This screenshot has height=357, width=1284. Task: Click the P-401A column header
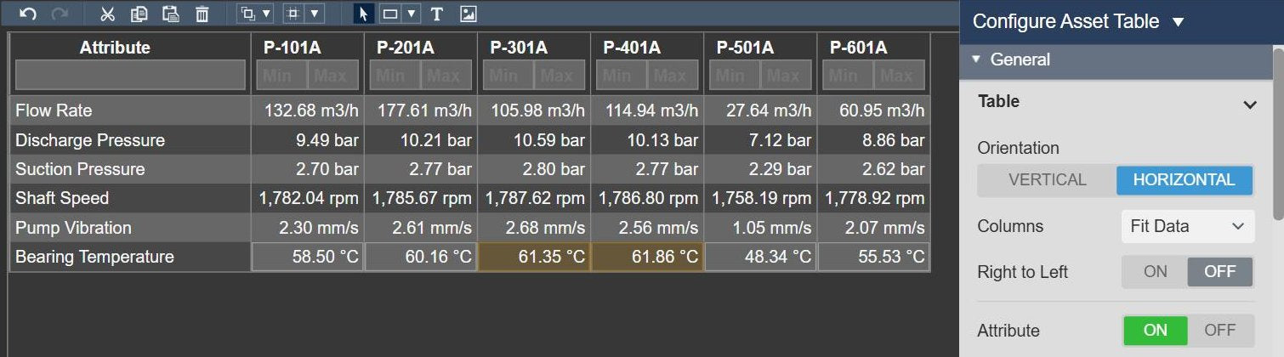click(x=632, y=48)
